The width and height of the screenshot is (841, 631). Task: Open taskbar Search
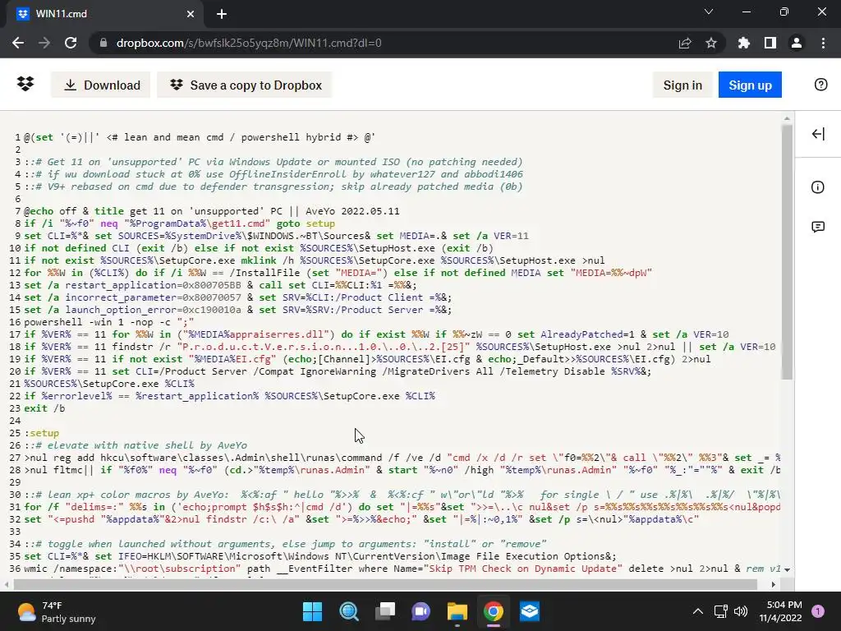348,611
